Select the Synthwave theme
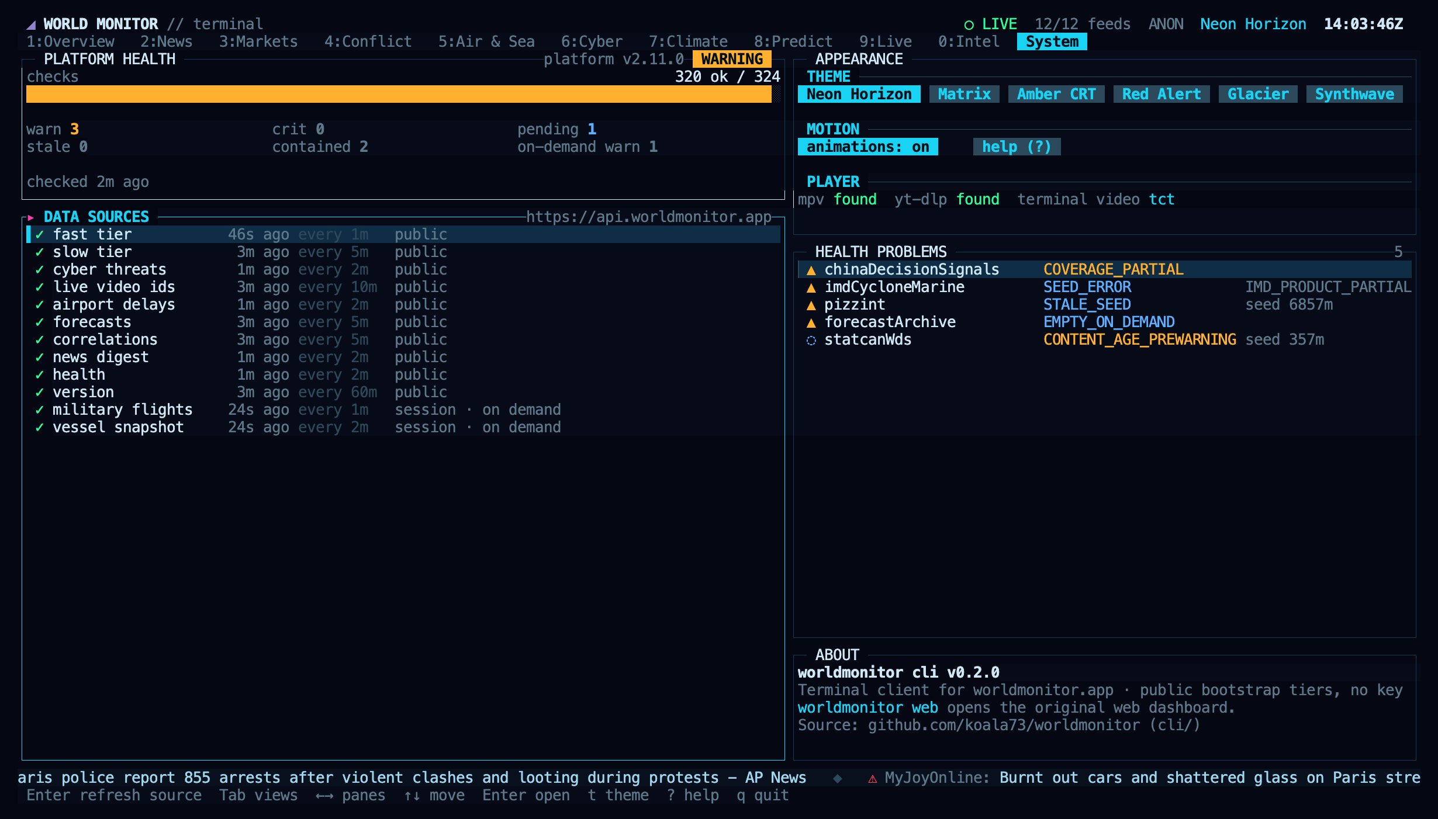Viewport: 1438px width, 819px height. [x=1354, y=94]
